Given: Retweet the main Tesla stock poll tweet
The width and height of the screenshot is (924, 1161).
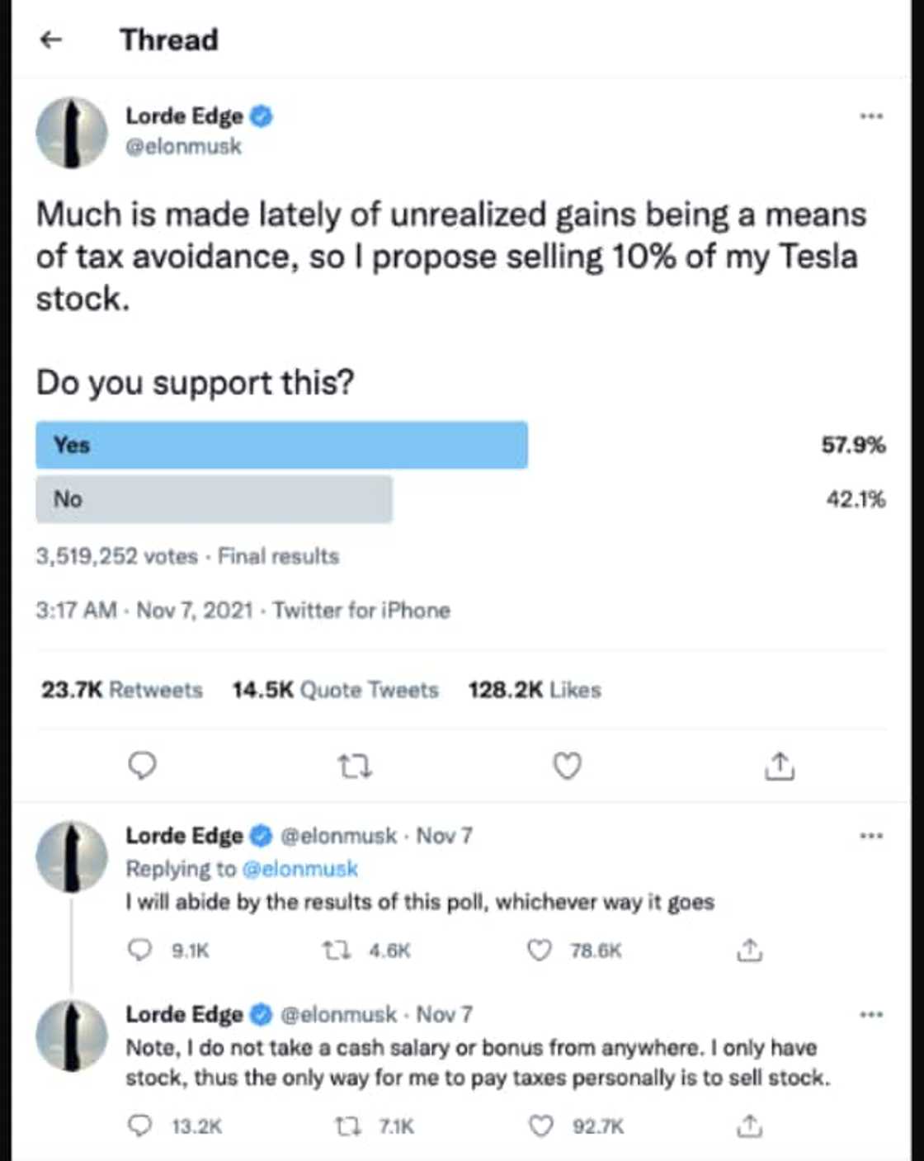Looking at the screenshot, I should (356, 767).
